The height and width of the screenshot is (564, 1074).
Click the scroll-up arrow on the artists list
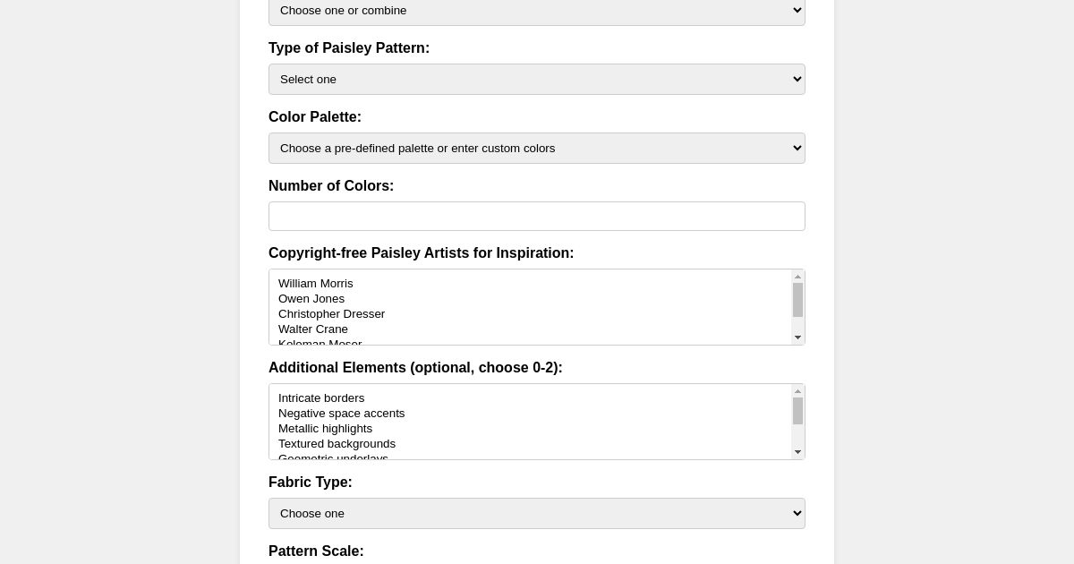[797, 278]
